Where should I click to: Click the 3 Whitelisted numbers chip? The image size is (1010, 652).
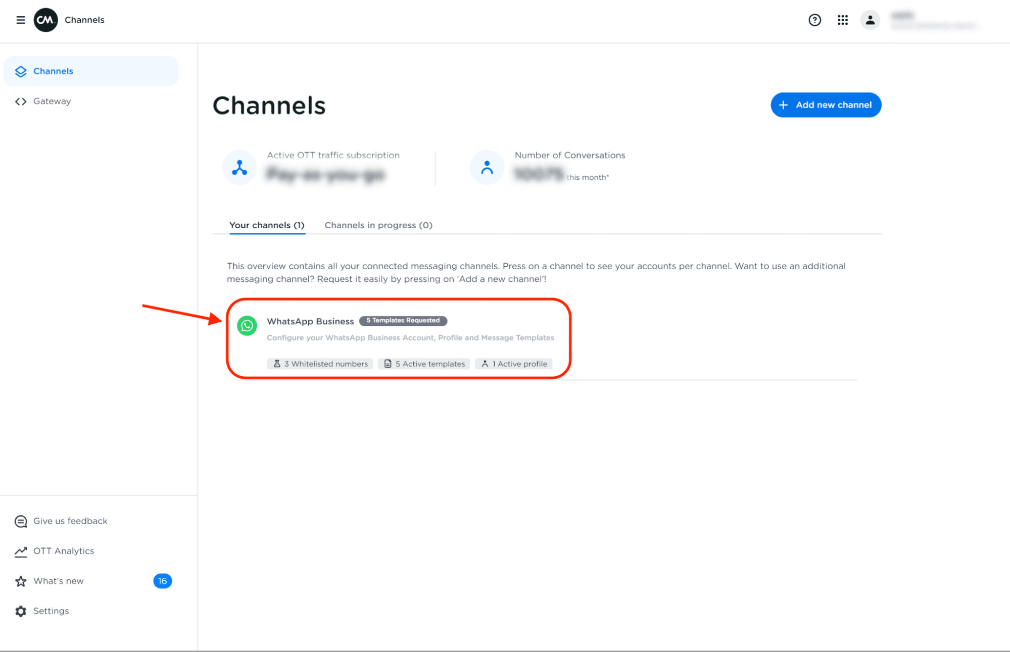[x=320, y=364]
